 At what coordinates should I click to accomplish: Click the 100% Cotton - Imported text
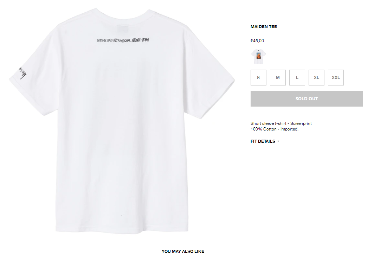[275, 129]
